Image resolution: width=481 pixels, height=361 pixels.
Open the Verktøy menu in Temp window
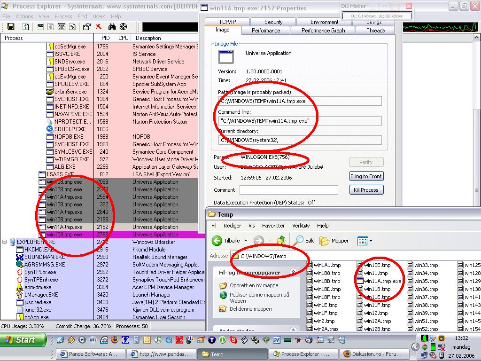click(301, 226)
